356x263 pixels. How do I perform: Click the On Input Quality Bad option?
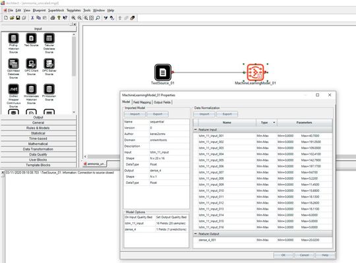[x=156, y=217]
